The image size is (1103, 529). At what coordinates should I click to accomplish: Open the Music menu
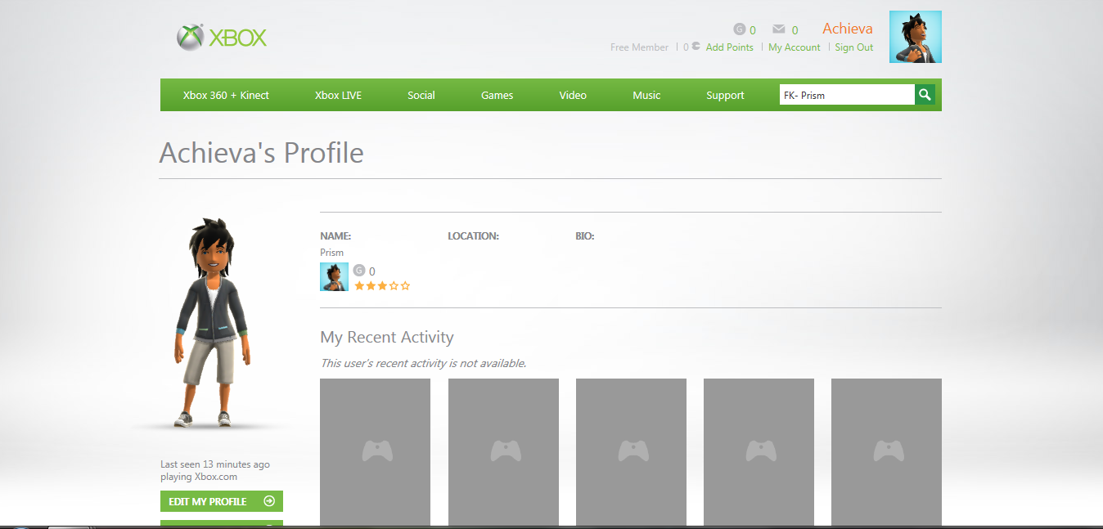[646, 95]
